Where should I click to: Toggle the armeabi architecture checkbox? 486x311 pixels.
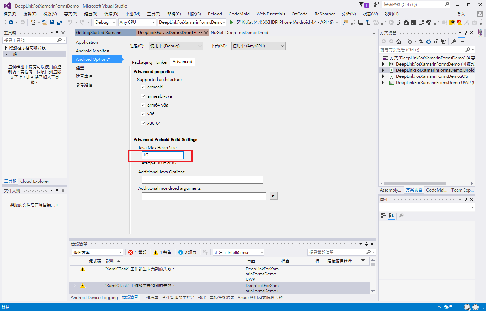[143, 87]
